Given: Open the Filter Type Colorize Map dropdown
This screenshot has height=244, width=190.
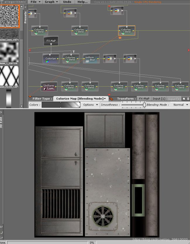Looking at the screenshot, I should coord(81,99).
